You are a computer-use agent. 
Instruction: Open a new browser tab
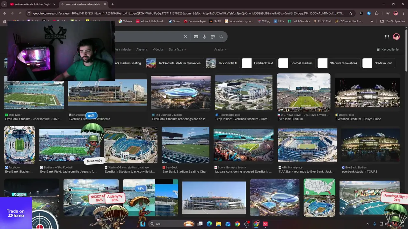point(113,4)
